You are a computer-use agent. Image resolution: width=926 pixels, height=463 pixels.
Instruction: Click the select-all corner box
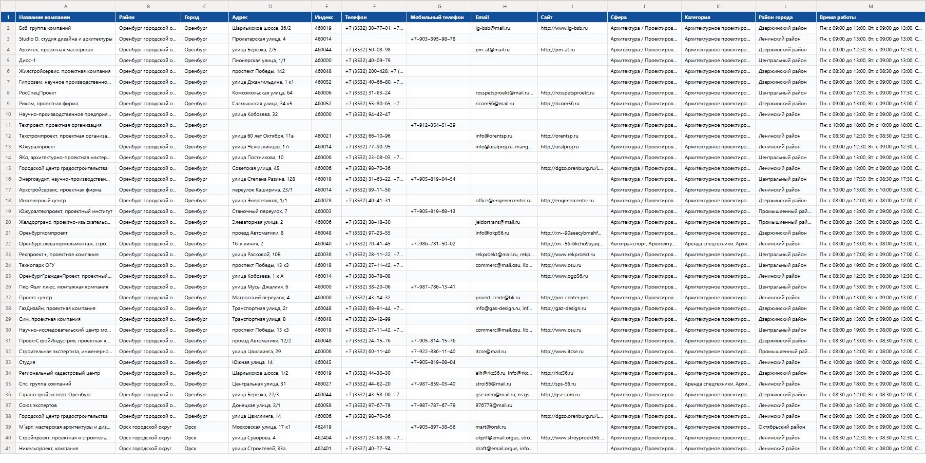tap(8, 7)
